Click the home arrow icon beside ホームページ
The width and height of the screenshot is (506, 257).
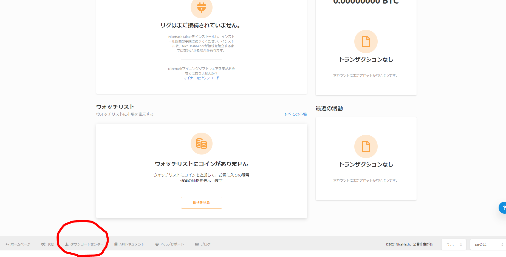tap(7, 244)
